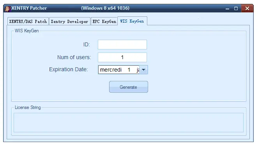258x144 pixels.
Task: Open the EPC KeyGen tab
Action: [x=104, y=21]
